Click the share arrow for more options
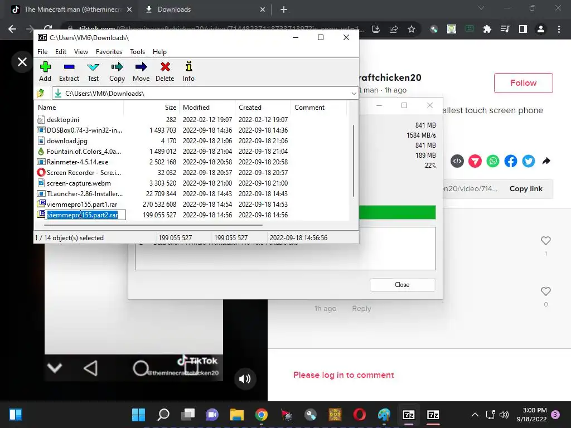571x428 pixels. [546, 161]
